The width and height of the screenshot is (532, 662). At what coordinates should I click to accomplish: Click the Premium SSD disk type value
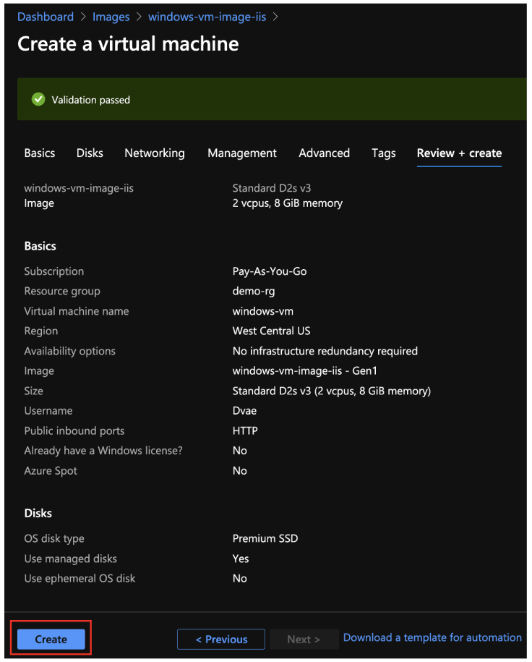coord(265,539)
